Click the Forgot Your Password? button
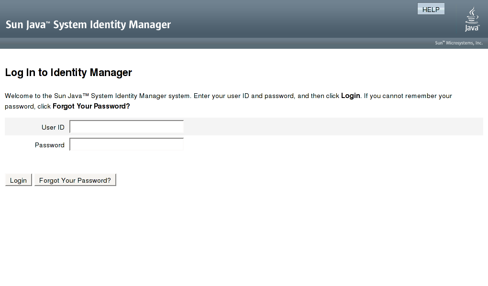The height and width of the screenshot is (286, 488). 75,180
